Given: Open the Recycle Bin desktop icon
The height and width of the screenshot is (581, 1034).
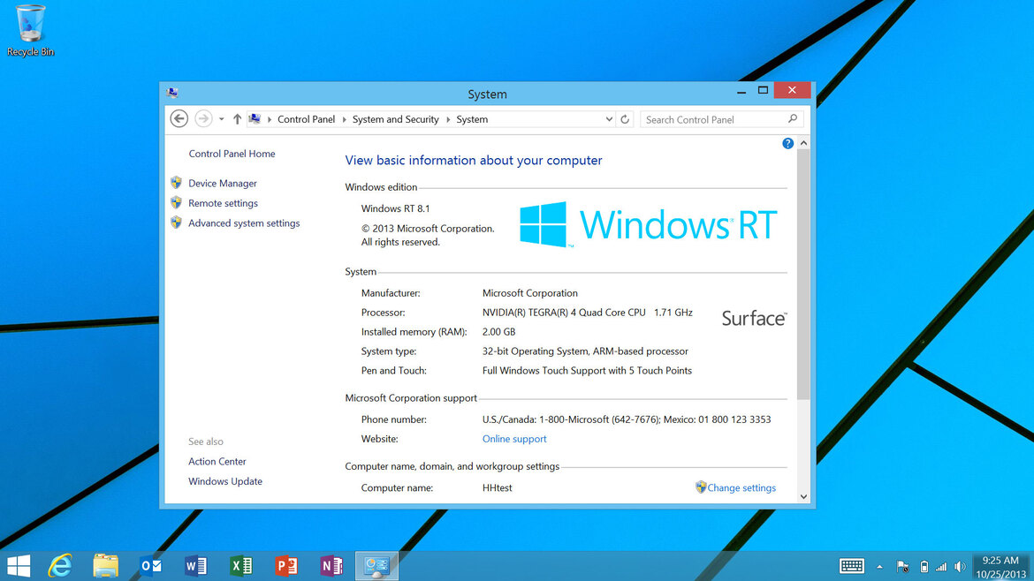Looking at the screenshot, I should click(x=30, y=30).
